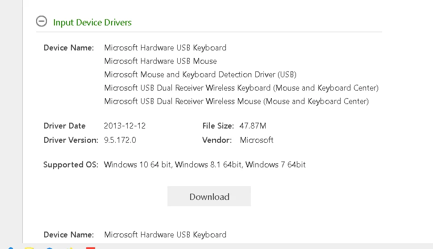Click the driver date 2013-12-12
Viewport: 433px width, 249px height.
point(125,126)
